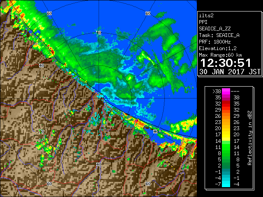Select the 'Elevation:1.2' value
263x197 pixels.
218,48
